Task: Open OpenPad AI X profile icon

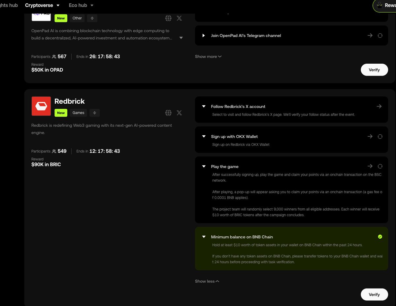Action: (x=179, y=18)
